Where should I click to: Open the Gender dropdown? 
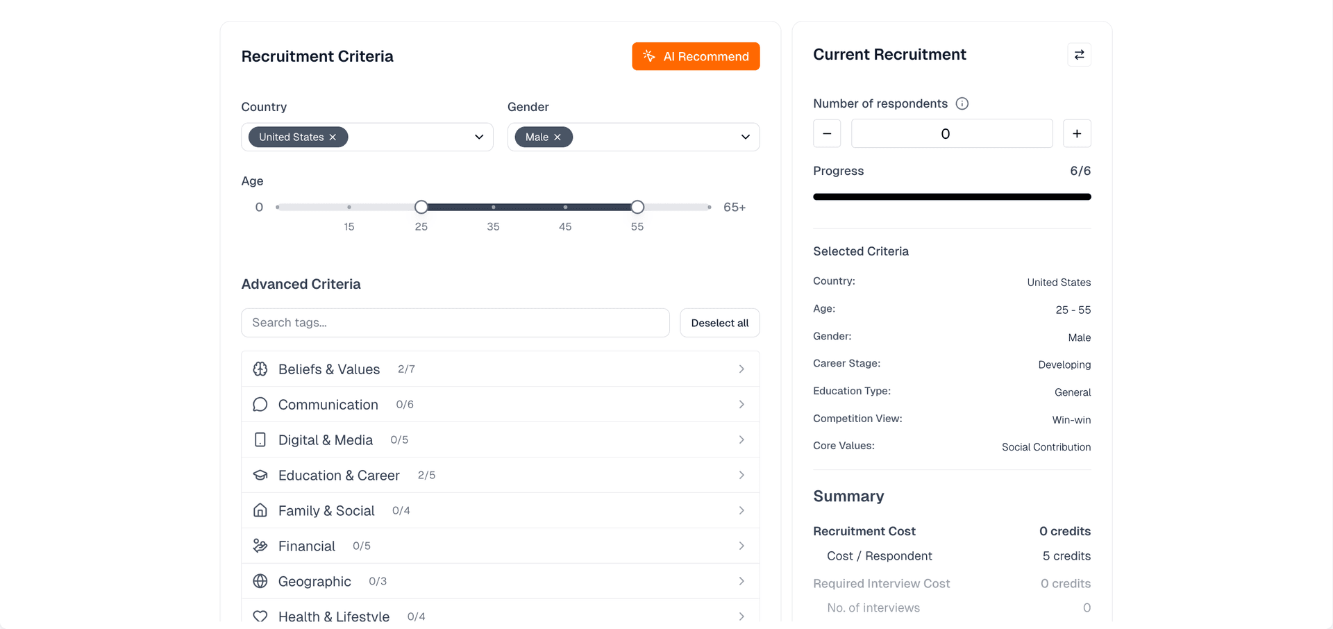[x=745, y=137]
